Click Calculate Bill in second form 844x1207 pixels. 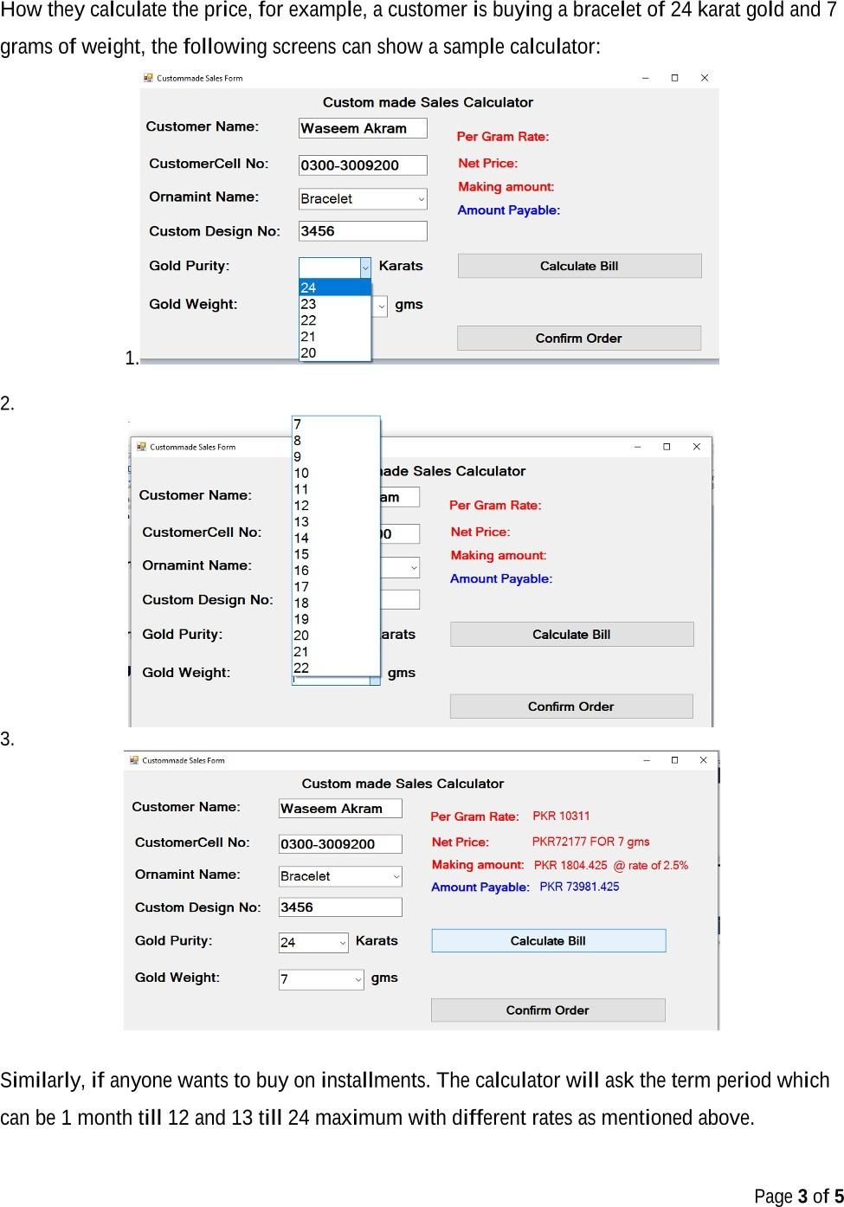pyautogui.click(x=571, y=635)
